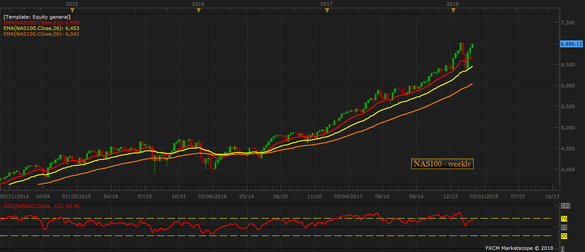
Task: Click the 05/14 date axis label
Action: pyautogui.click(x=246, y=196)
